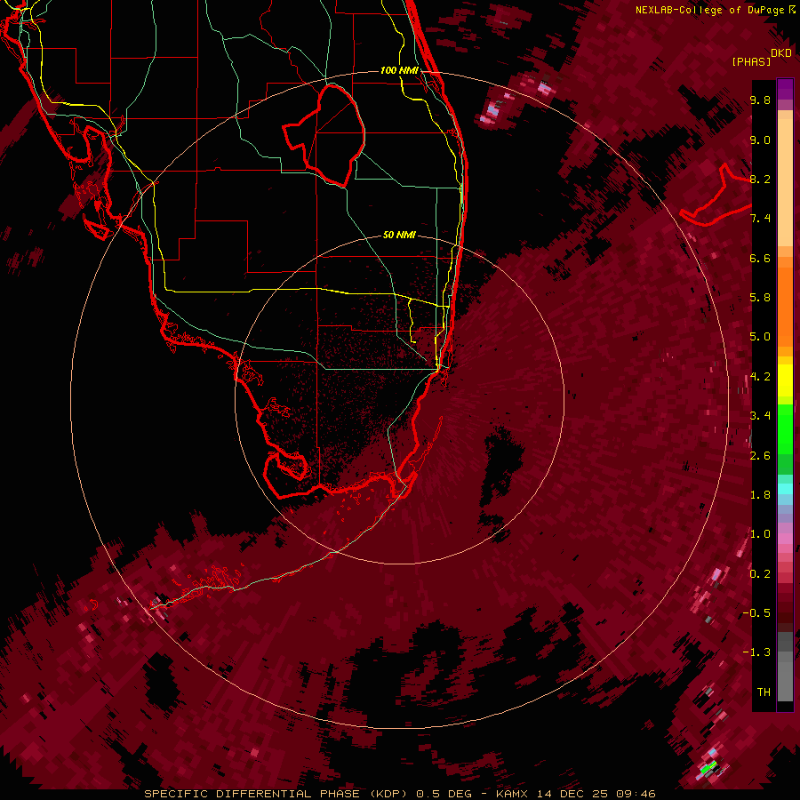Viewport: 800px width, 800px height.
Task: Select the 4.2 legend value
Action: pos(760,377)
